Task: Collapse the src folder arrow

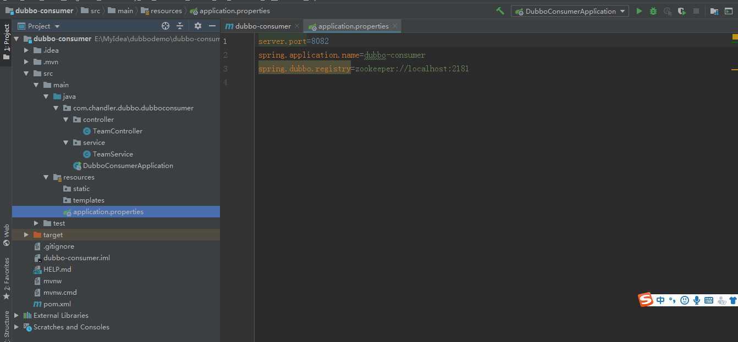Action: pos(26,73)
